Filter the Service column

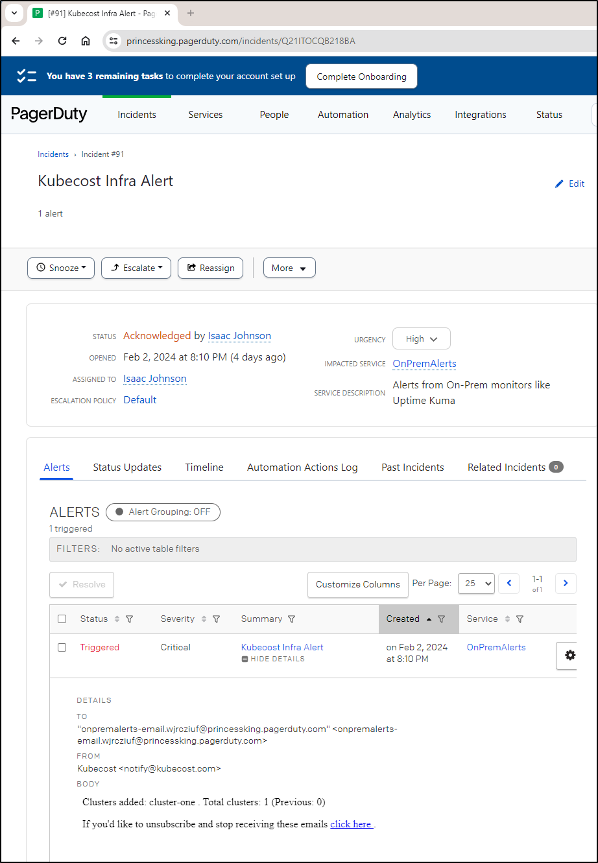pos(520,619)
